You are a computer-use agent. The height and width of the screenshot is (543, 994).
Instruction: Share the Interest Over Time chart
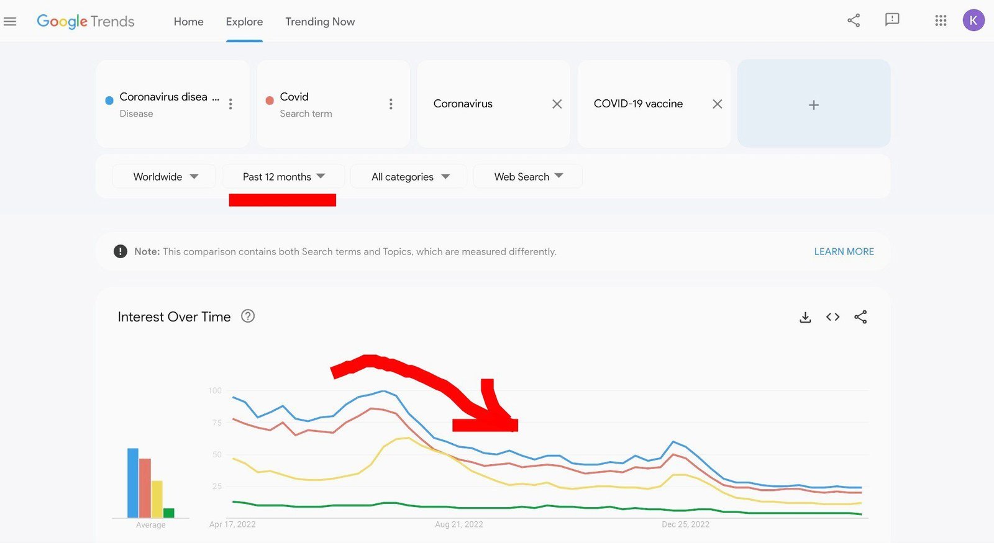click(860, 317)
